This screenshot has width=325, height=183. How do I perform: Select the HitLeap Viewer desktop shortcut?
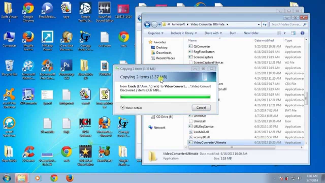[x=47, y=41]
